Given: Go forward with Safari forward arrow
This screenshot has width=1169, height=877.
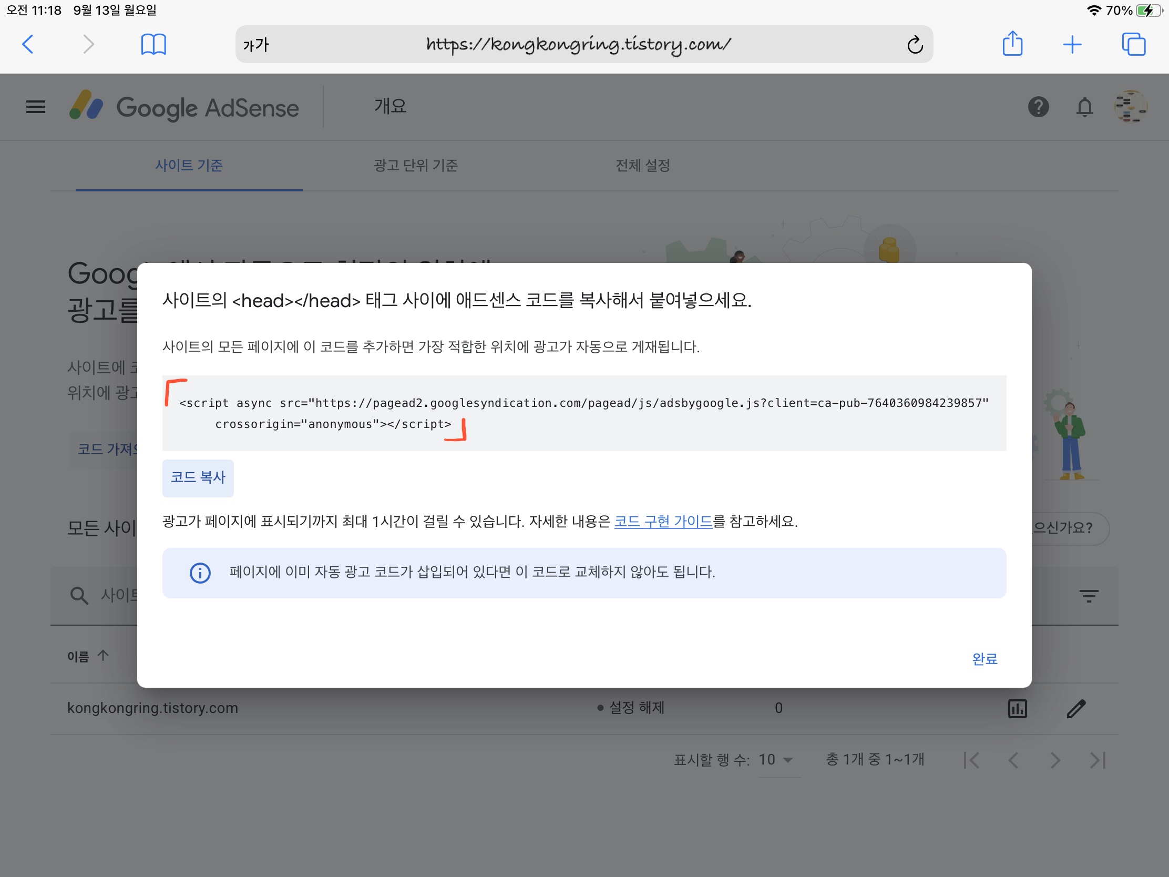Looking at the screenshot, I should [88, 44].
